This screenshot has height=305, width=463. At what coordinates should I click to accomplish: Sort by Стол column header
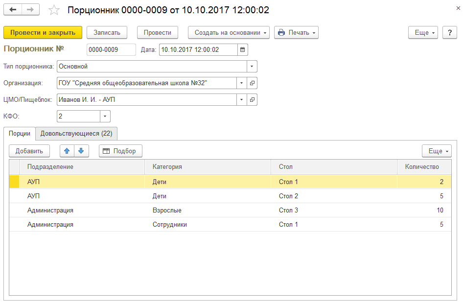(x=334, y=167)
